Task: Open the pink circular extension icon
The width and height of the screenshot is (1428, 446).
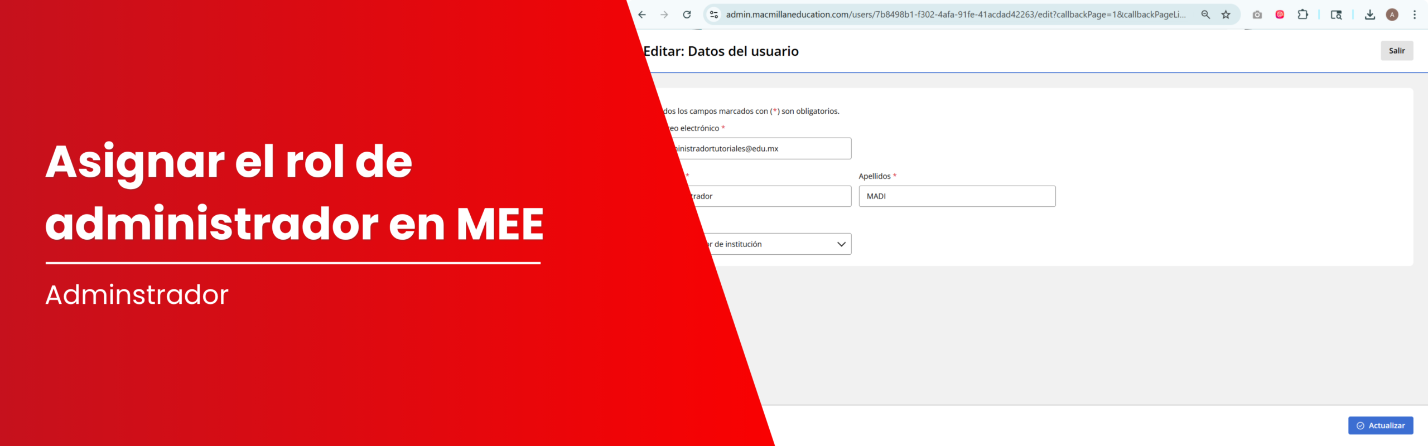Action: pyautogui.click(x=1280, y=15)
